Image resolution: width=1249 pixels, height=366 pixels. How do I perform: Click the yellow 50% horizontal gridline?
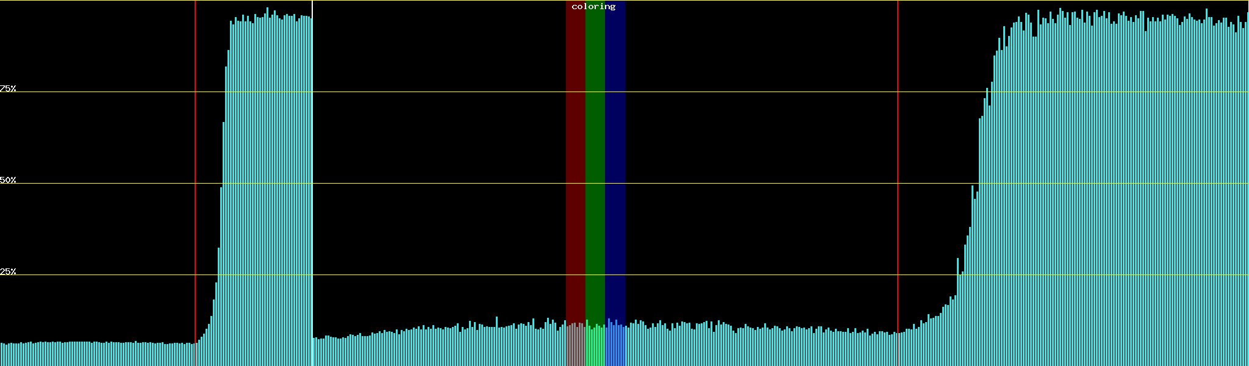coord(427,184)
